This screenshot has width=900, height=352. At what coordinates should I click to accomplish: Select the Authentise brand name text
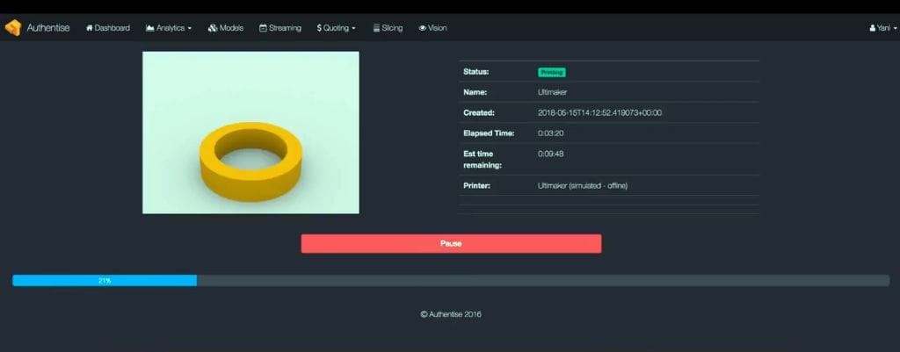coord(48,28)
